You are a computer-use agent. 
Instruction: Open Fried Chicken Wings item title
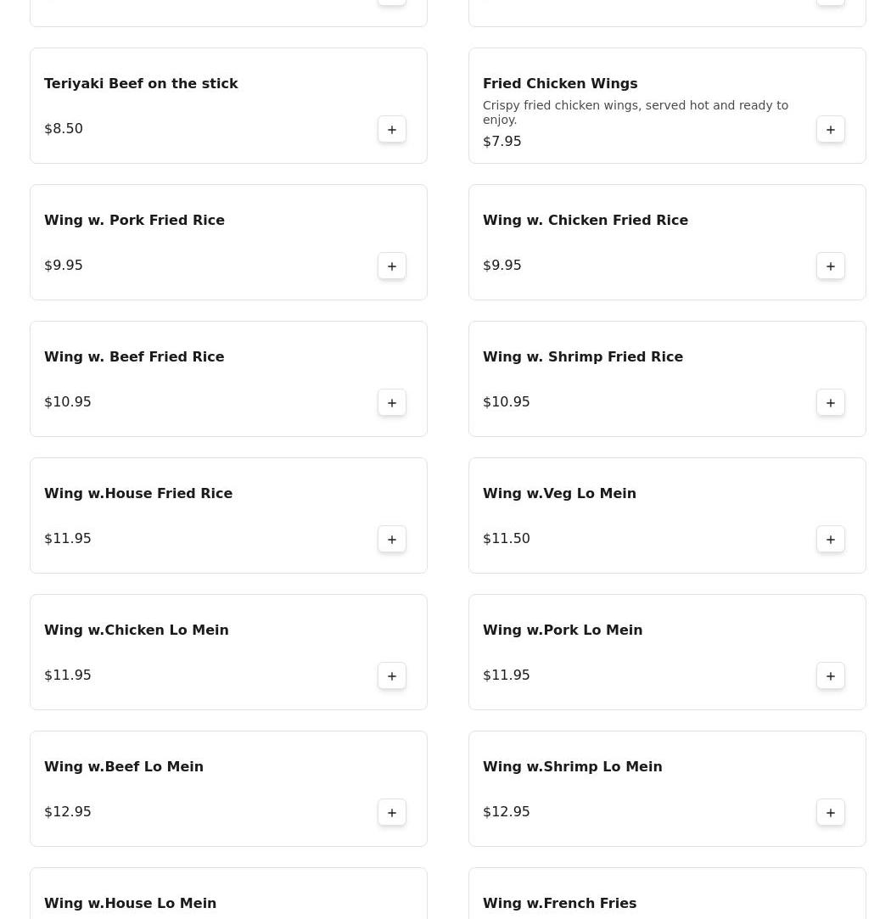pos(560,84)
